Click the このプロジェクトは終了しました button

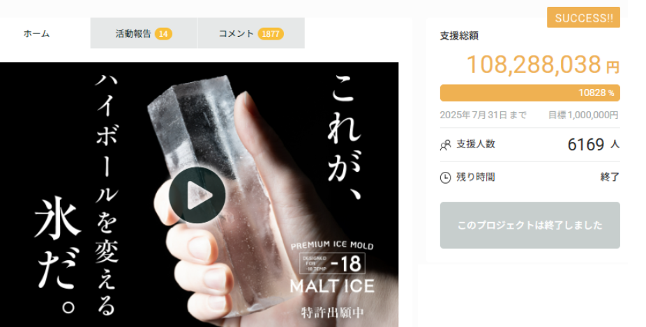529,225
